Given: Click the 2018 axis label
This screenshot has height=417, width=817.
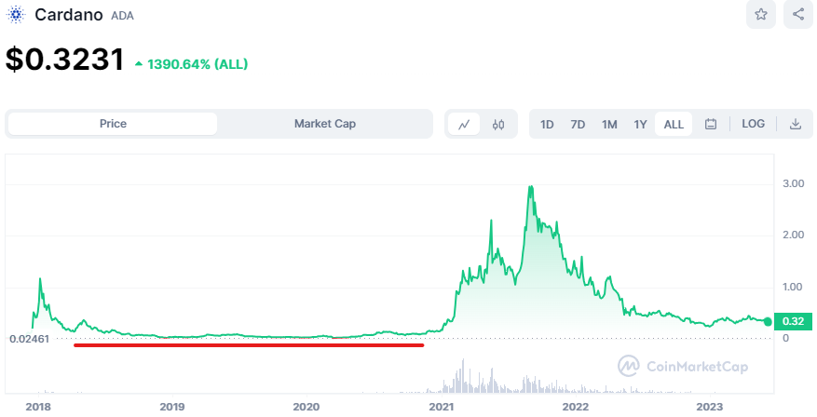Looking at the screenshot, I should coord(38,407).
